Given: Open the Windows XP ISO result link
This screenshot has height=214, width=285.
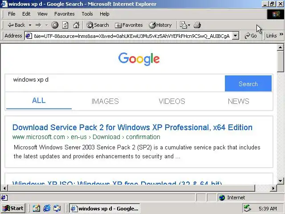Looking at the screenshot, I should [117, 182].
